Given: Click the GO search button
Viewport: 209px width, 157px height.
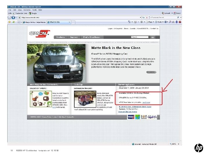Looking at the screenshot, I should [x=153, y=37].
